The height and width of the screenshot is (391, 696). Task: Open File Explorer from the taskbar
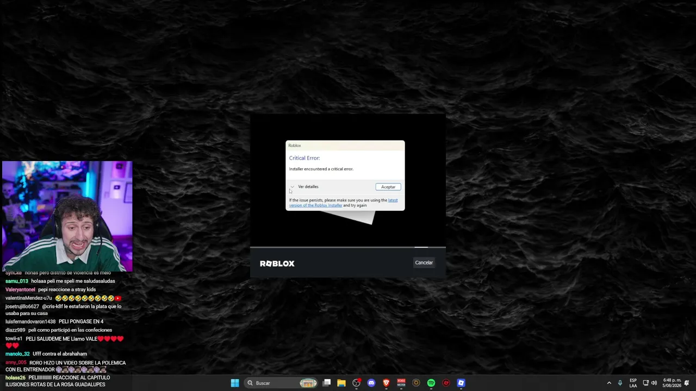tap(341, 383)
